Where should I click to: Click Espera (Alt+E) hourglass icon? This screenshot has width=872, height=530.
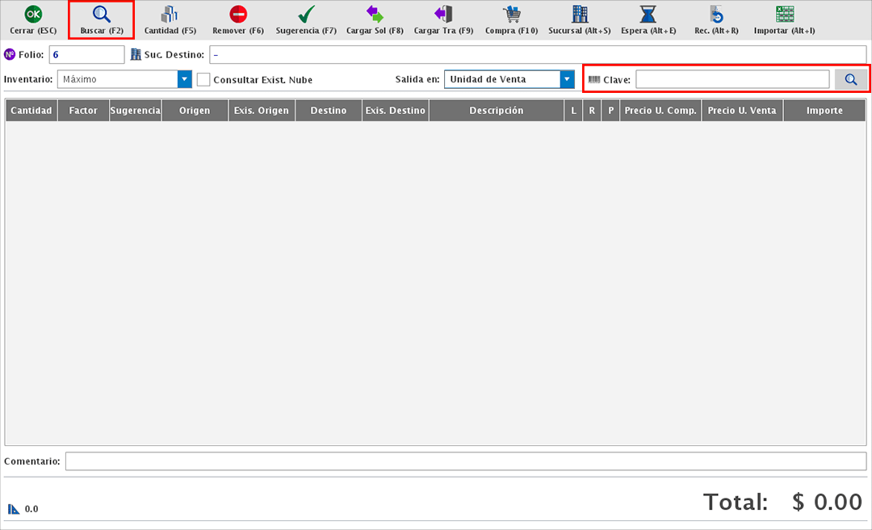click(648, 14)
